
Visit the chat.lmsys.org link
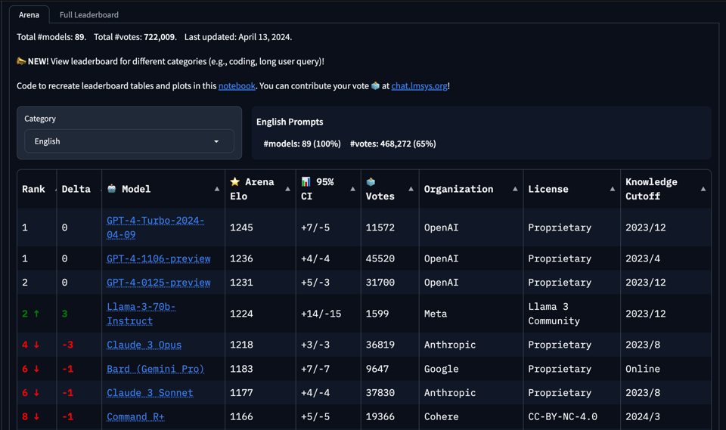click(419, 86)
